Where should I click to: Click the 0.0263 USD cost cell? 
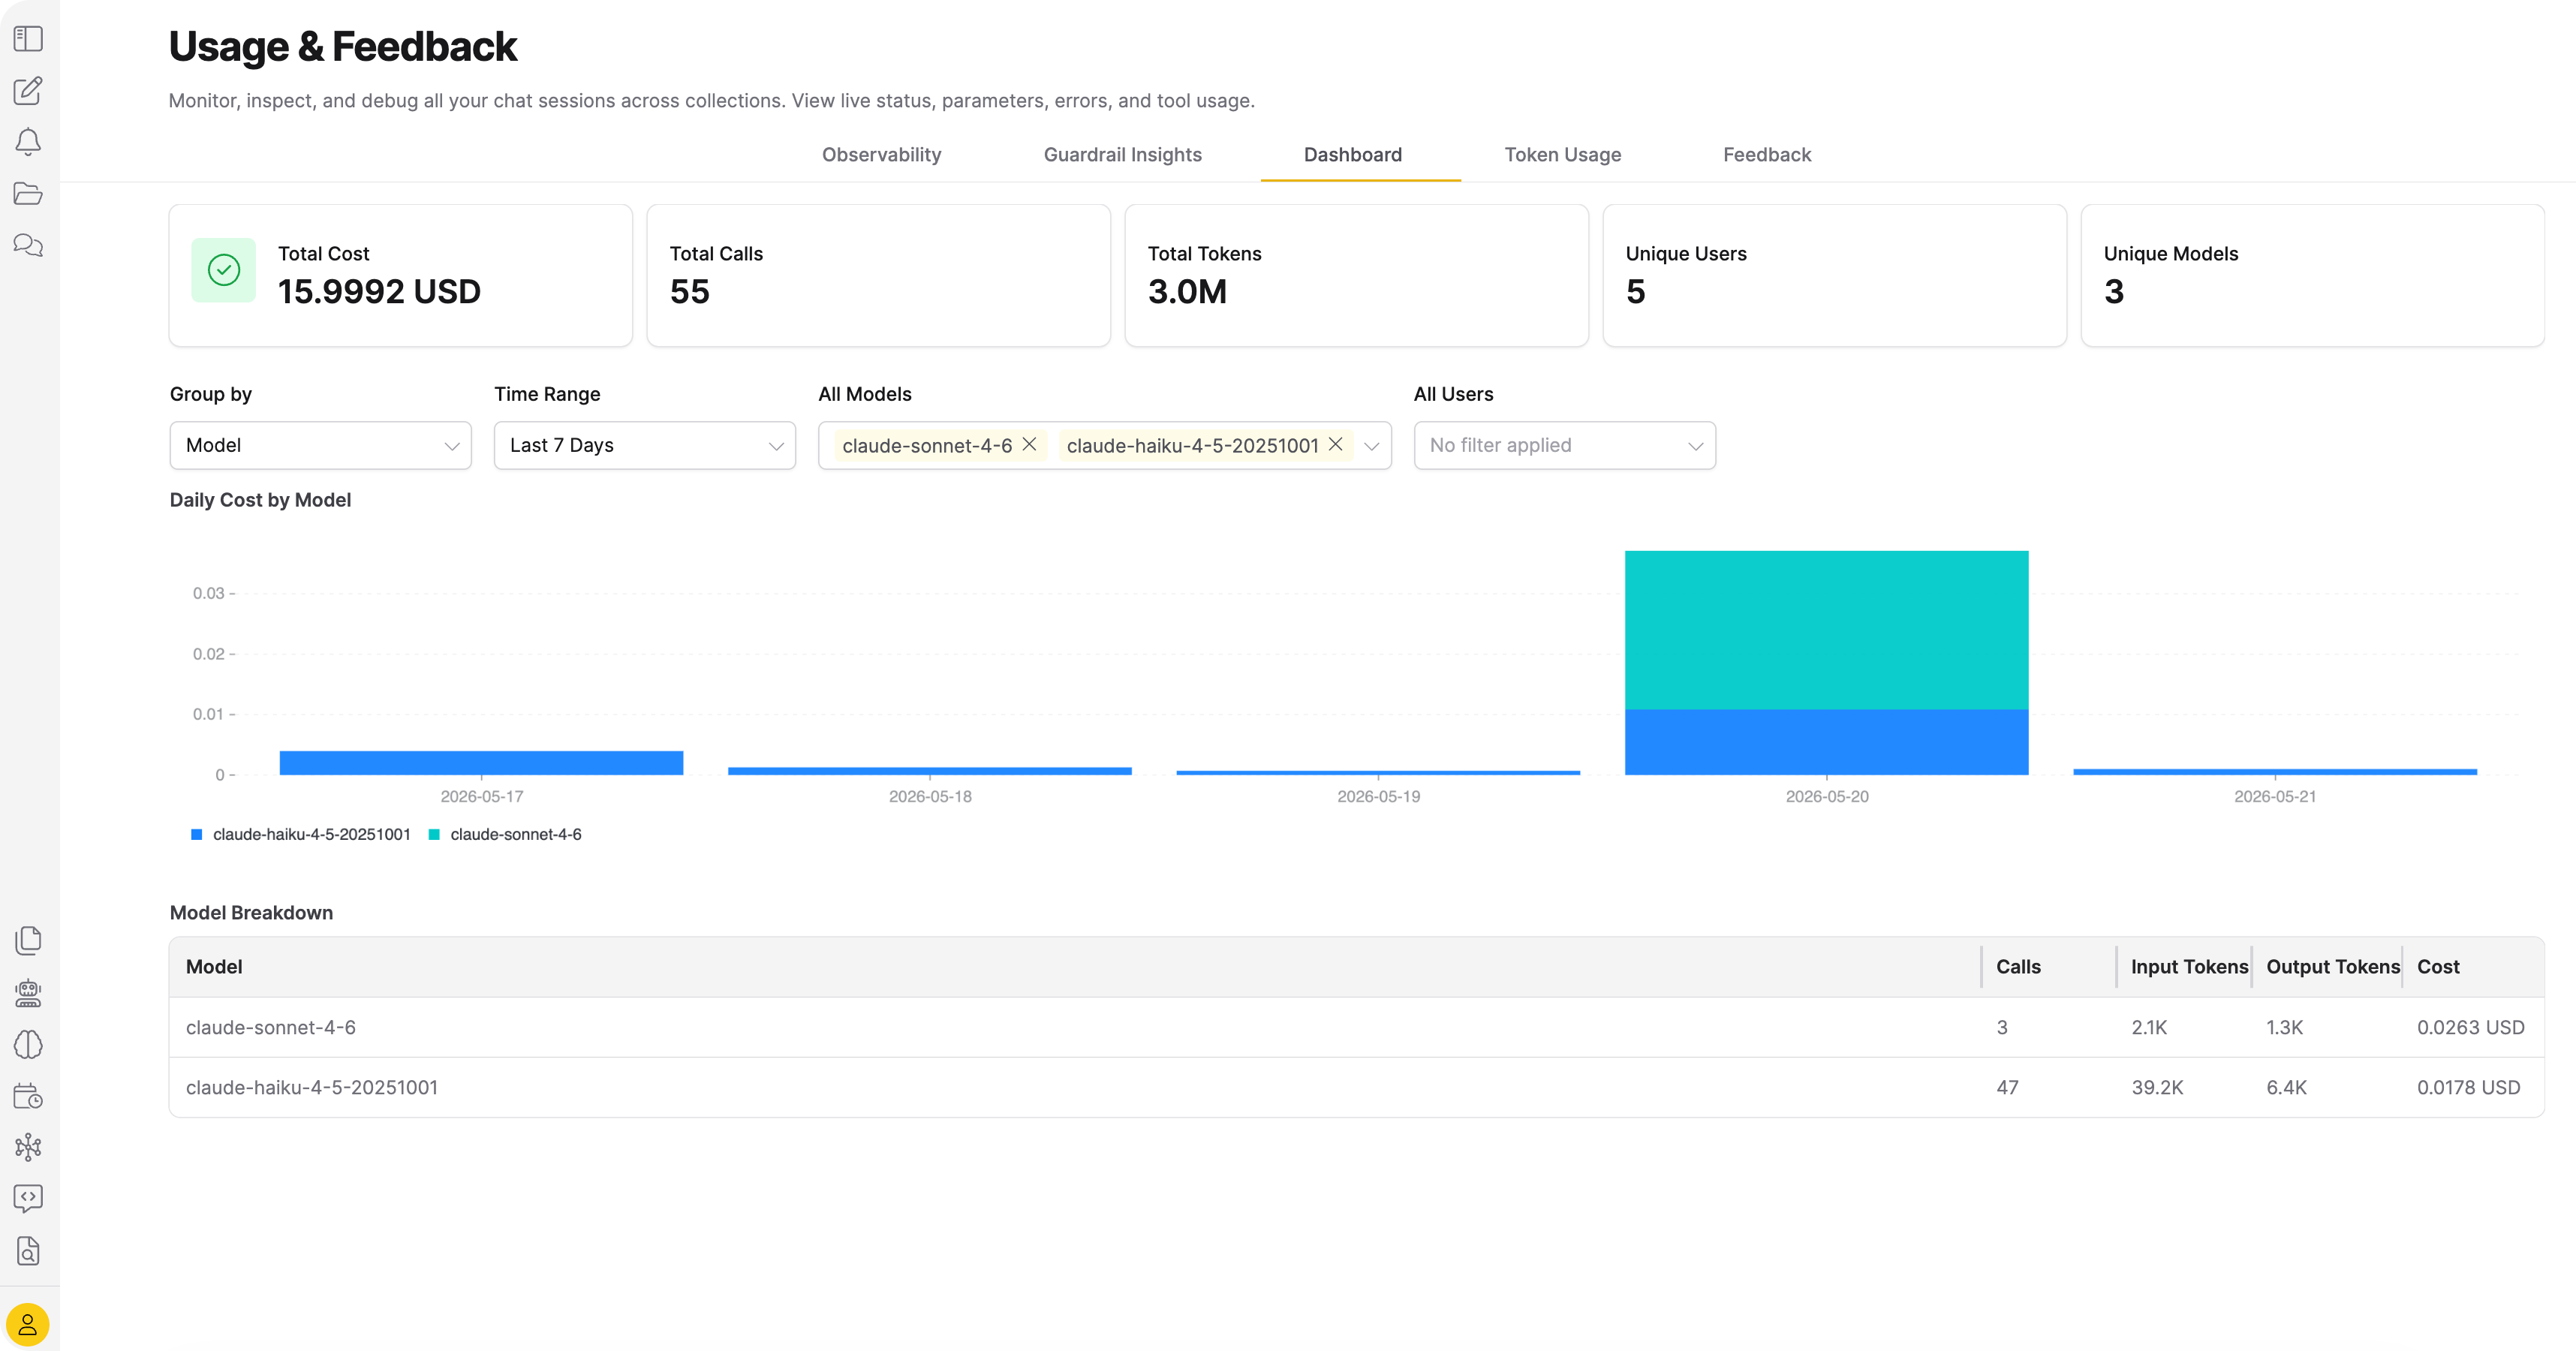click(2470, 1028)
